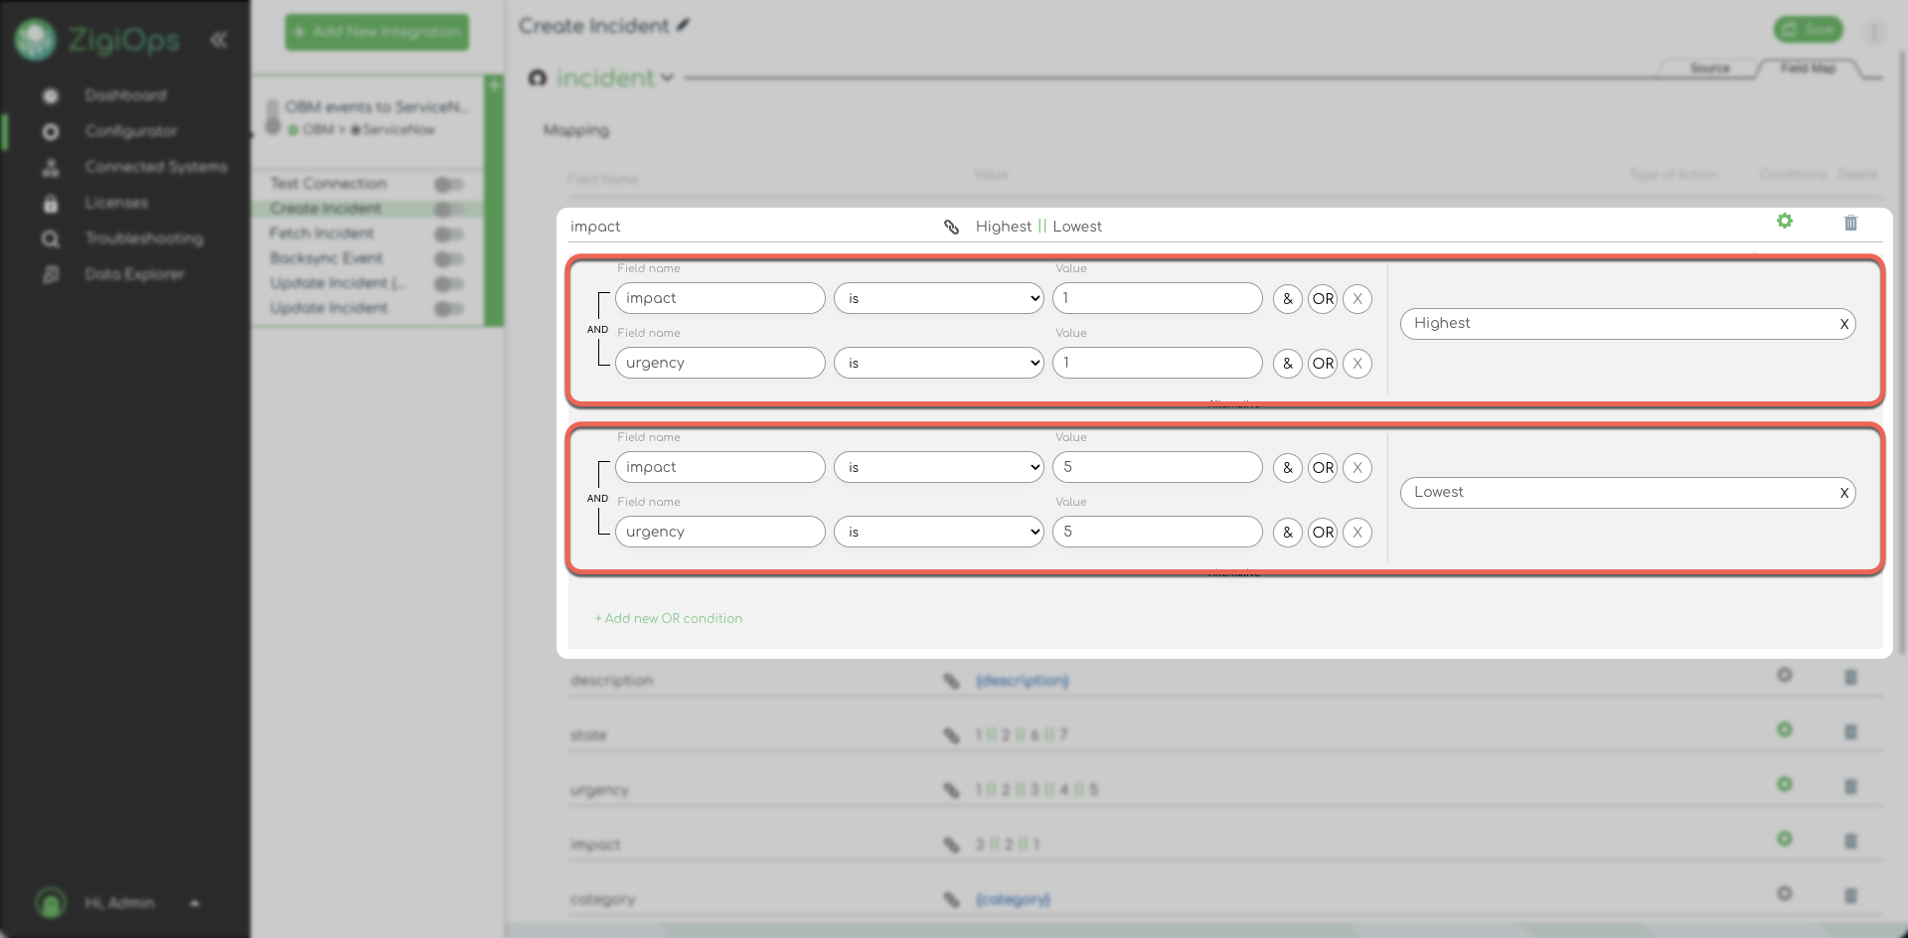This screenshot has height=938, width=1908.
Task: Remove the second urgency condition with X
Action: 1356,533
